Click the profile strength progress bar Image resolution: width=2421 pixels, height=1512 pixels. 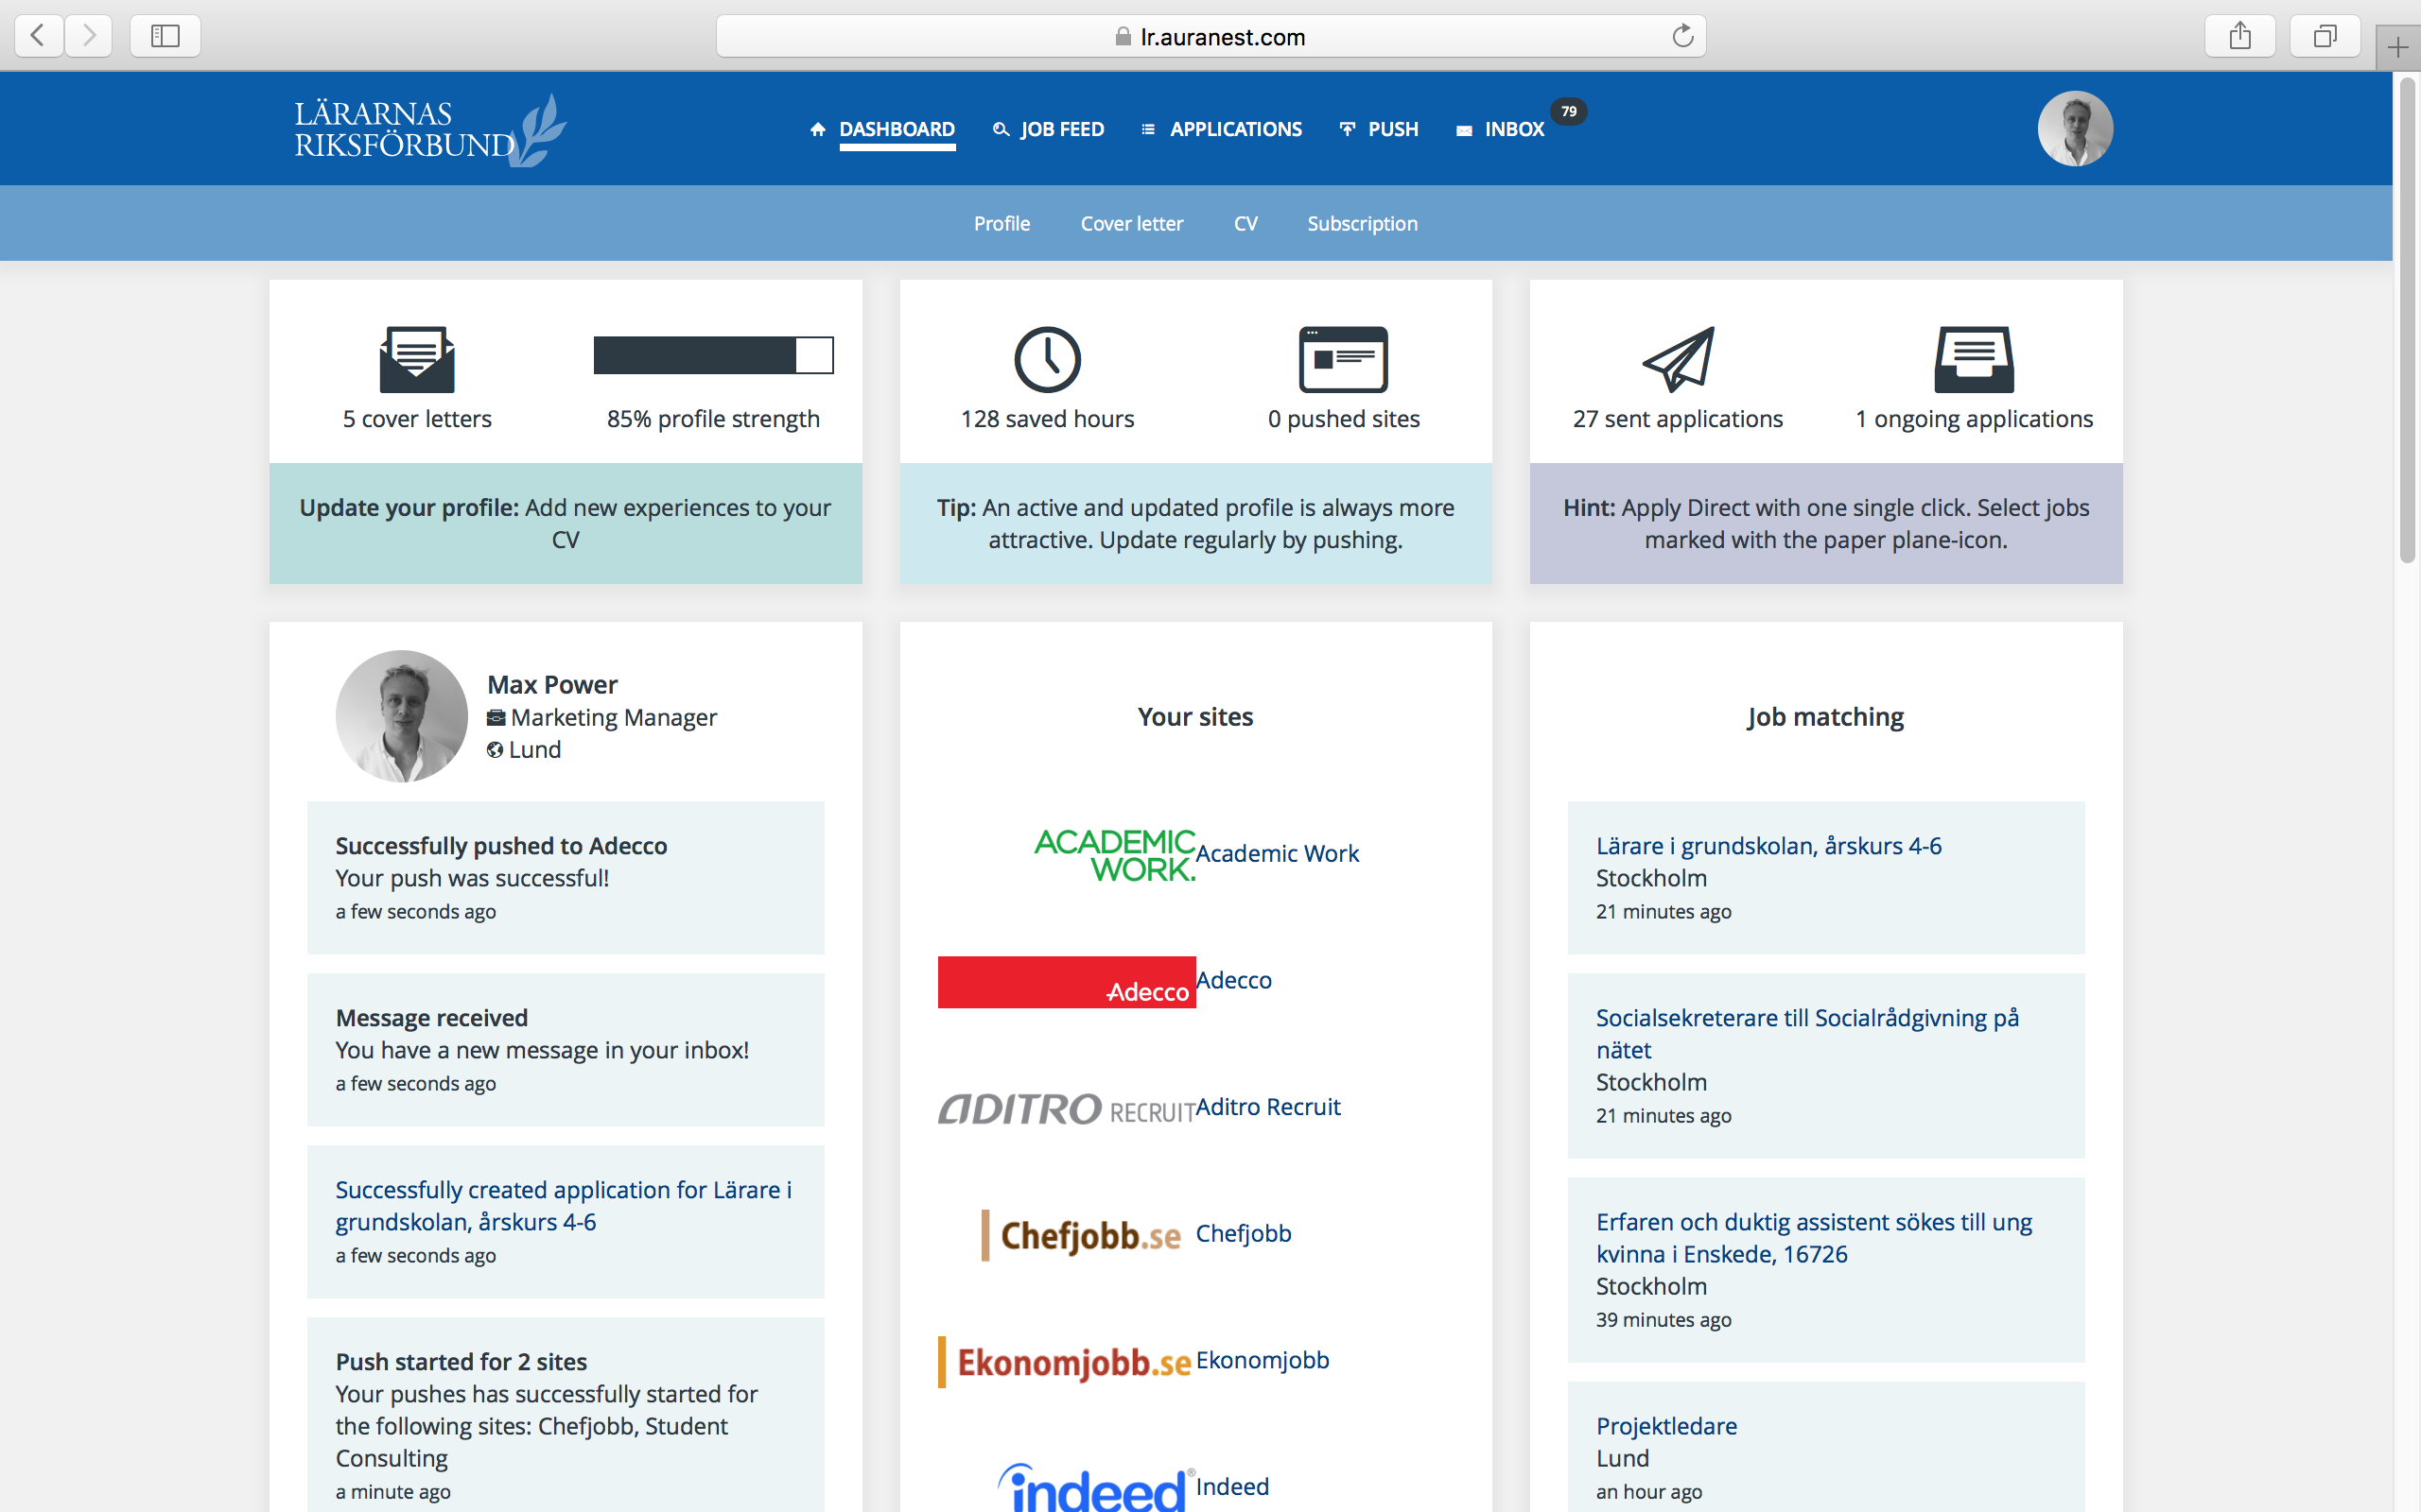pos(712,355)
